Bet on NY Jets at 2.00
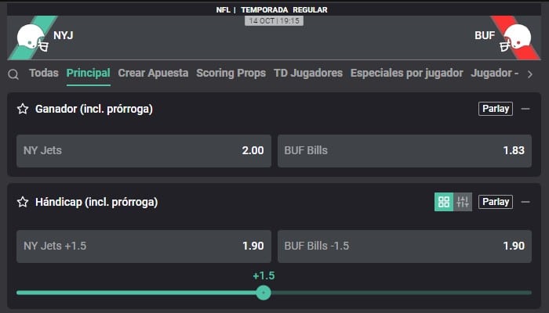Viewport: 549px width, 313px height. 144,150
